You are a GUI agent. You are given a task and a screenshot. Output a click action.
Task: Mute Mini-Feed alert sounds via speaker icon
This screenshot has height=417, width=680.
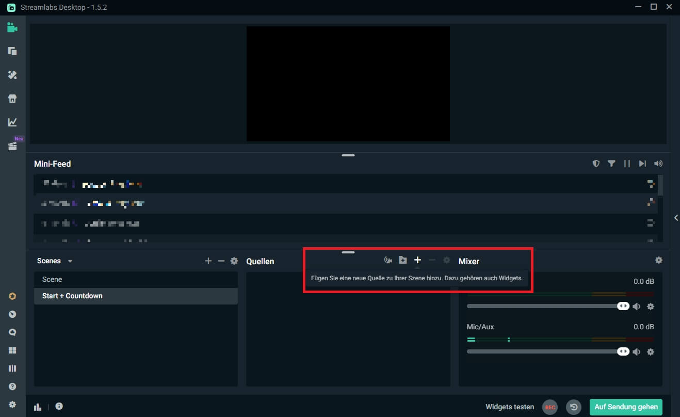click(x=658, y=163)
